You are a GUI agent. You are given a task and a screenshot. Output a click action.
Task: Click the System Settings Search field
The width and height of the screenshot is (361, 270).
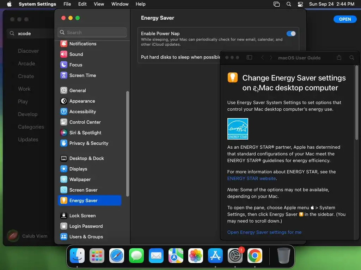pos(92,32)
